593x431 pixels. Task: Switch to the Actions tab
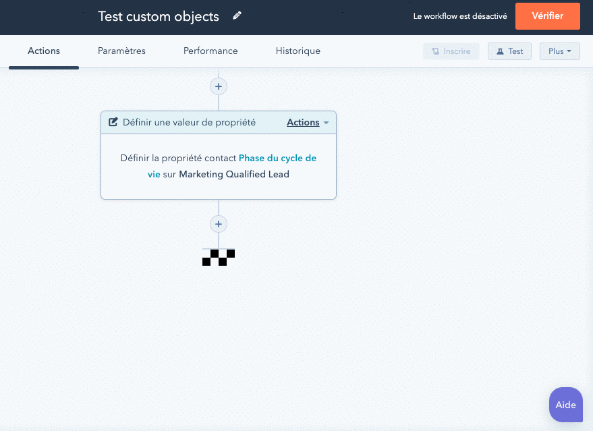44,51
